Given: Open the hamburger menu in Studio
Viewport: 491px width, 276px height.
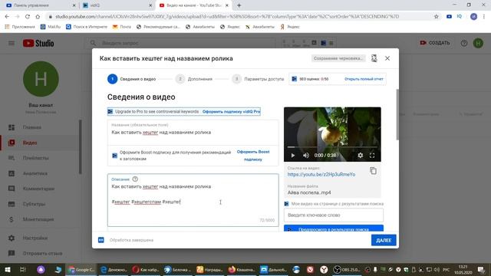Looking at the screenshot, I should [x=12, y=43].
